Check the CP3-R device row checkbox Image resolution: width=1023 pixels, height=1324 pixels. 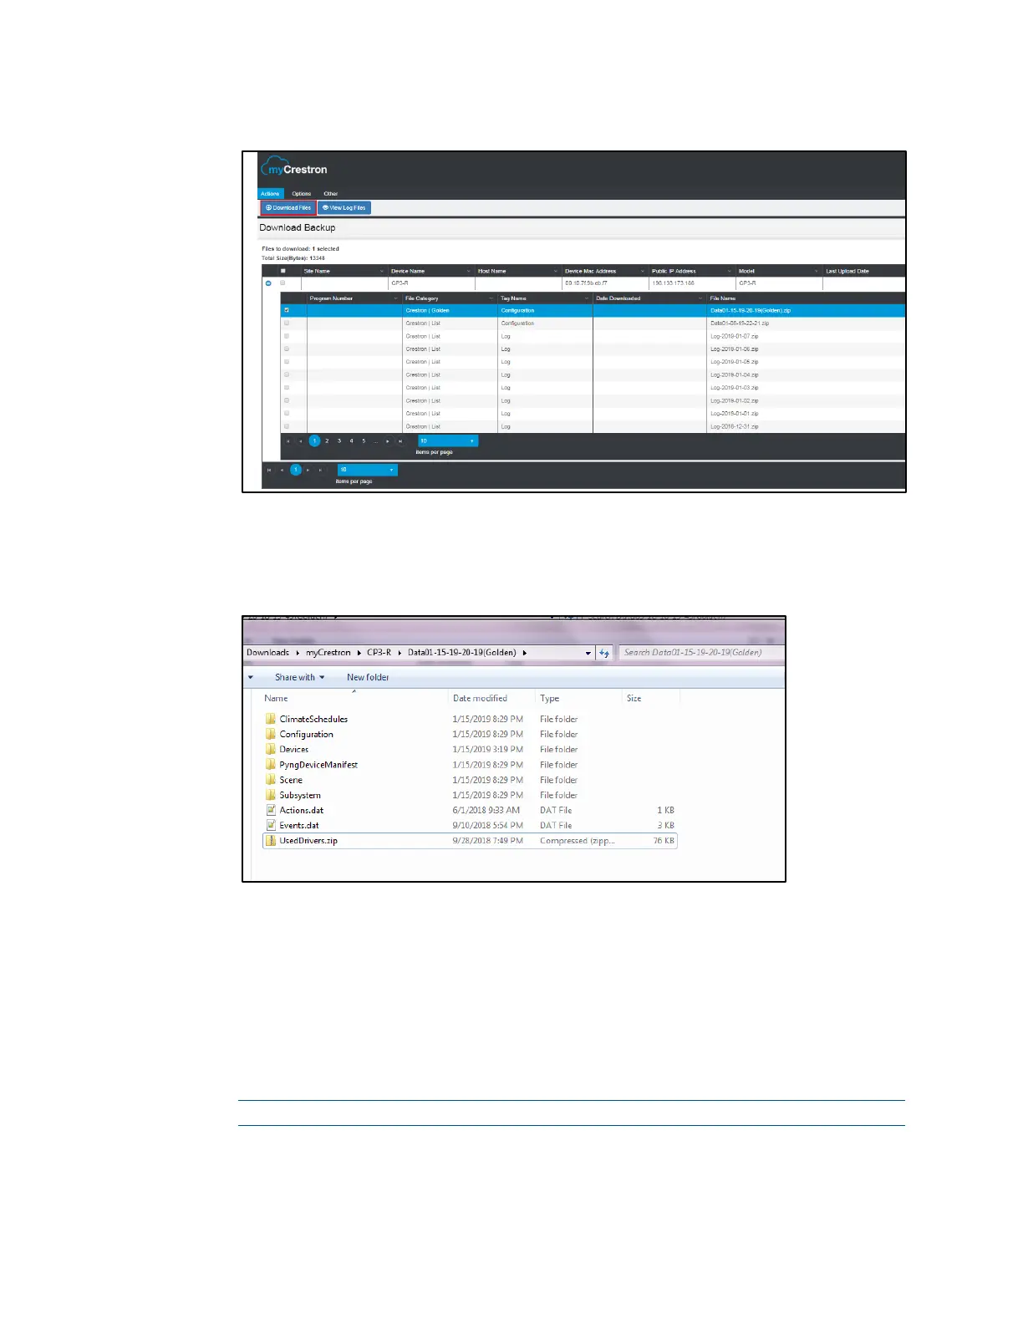click(x=282, y=283)
